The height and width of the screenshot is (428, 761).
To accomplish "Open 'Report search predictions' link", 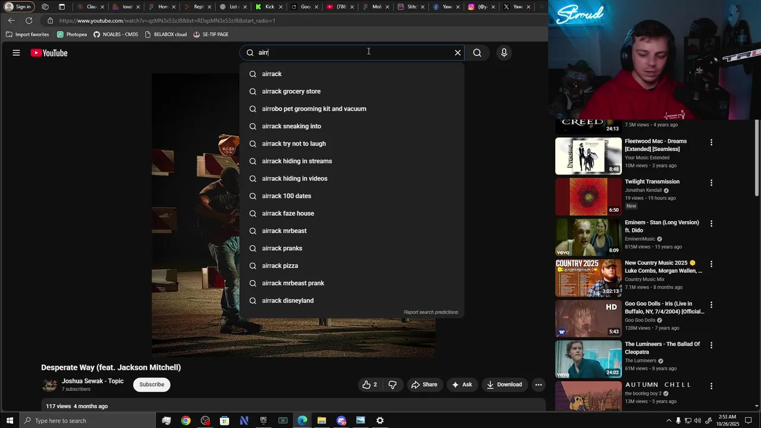I will point(430,312).
